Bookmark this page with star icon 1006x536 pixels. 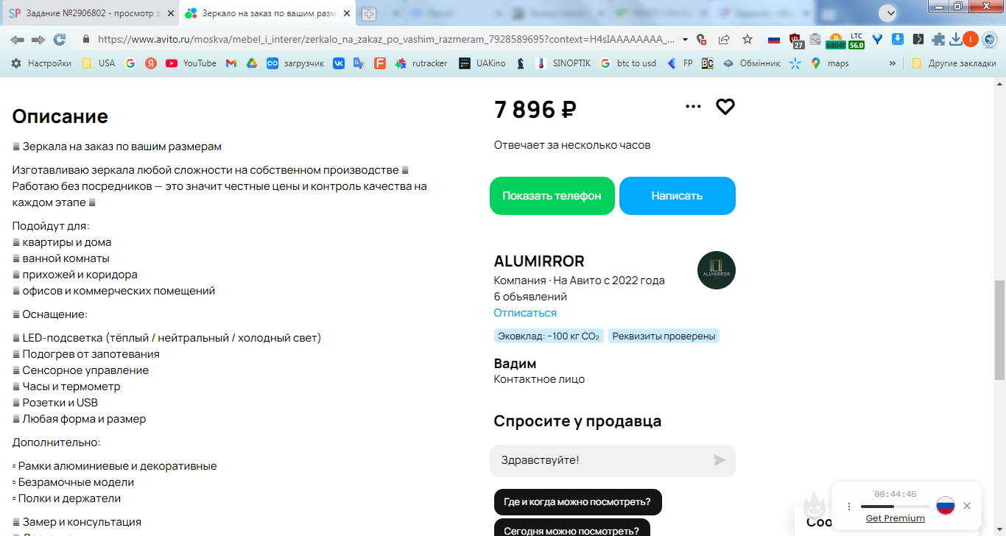click(x=748, y=40)
